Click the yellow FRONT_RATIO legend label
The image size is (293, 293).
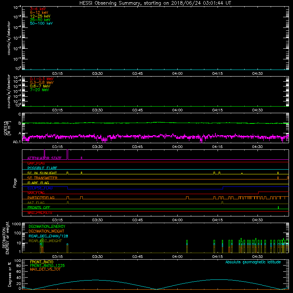(x=42, y=262)
